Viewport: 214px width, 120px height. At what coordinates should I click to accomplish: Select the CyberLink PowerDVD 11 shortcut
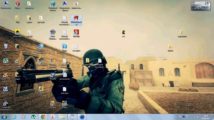click(6, 106)
